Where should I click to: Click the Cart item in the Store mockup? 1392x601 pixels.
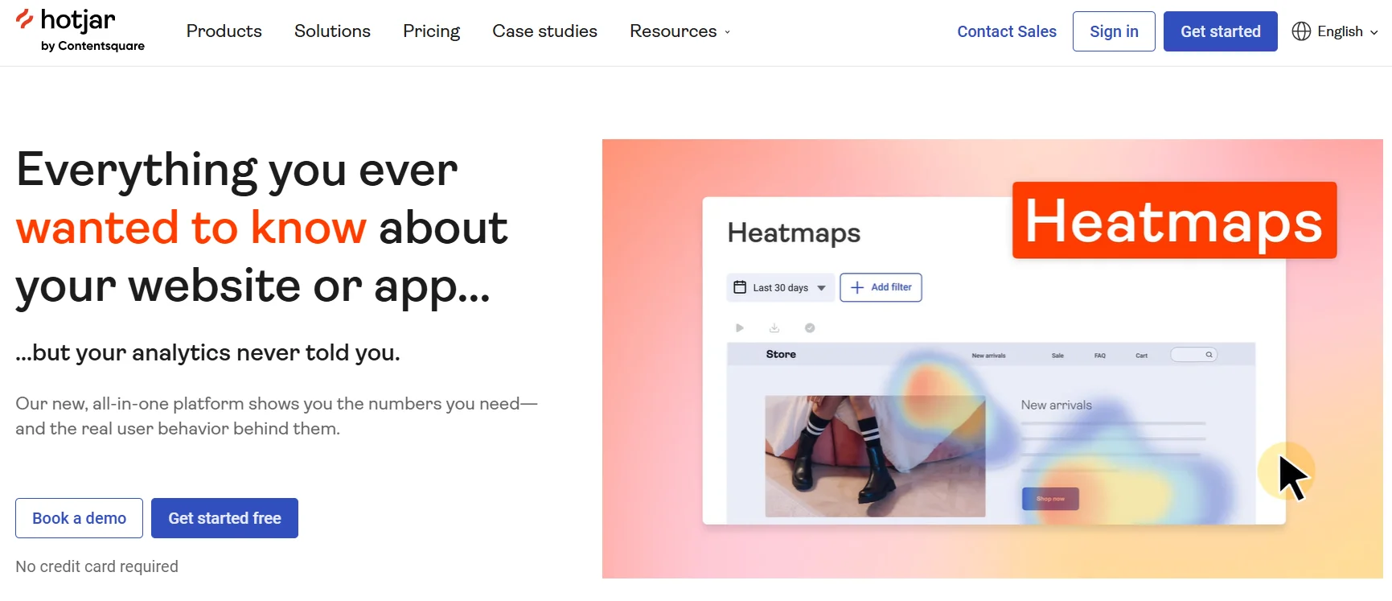pyautogui.click(x=1141, y=356)
